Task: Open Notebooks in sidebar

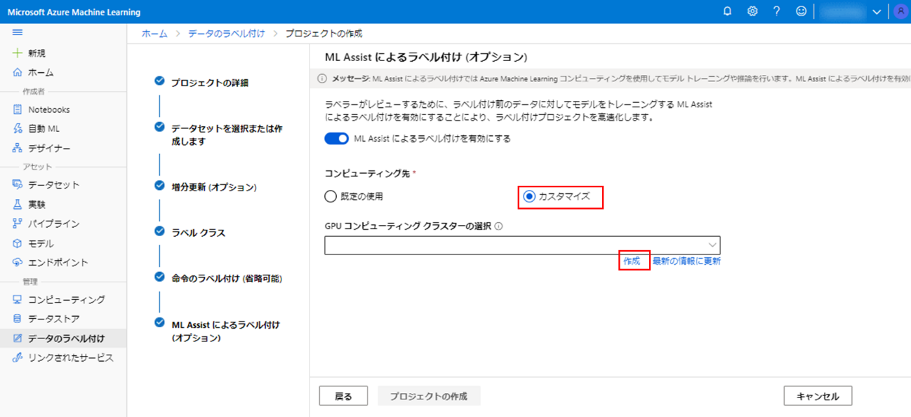Action: [x=49, y=109]
